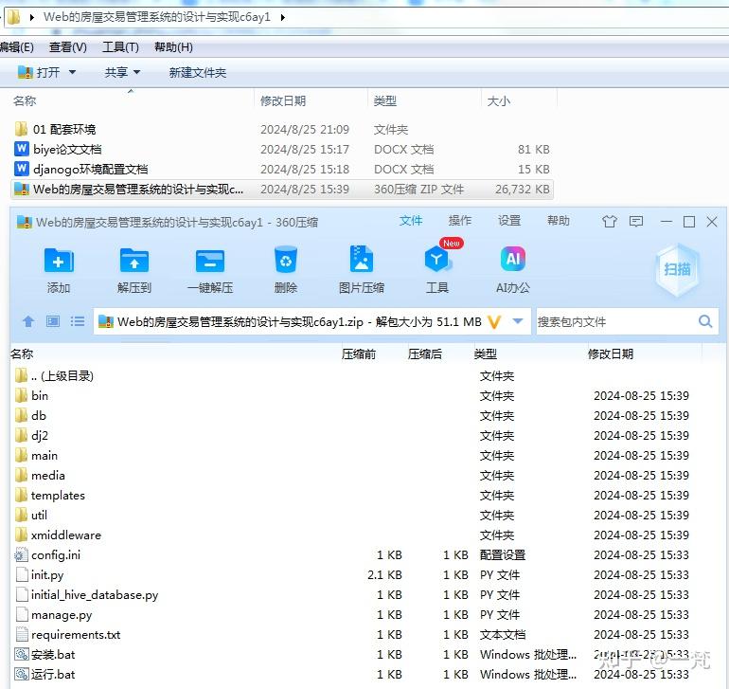729x689 pixels.
Task: Sort archive list by 压缩前 column
Action: (359, 354)
